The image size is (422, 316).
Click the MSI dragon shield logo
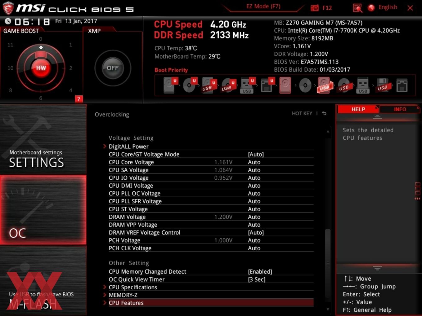coord(8,8)
